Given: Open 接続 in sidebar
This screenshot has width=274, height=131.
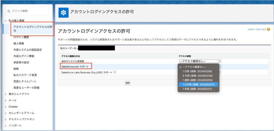Looking at the screenshot, I should pyautogui.click(x=16, y=69).
